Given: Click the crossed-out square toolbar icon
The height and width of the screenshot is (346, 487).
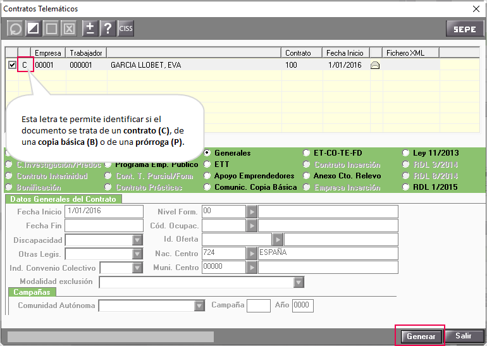Looking at the screenshot, I should tap(69, 29).
